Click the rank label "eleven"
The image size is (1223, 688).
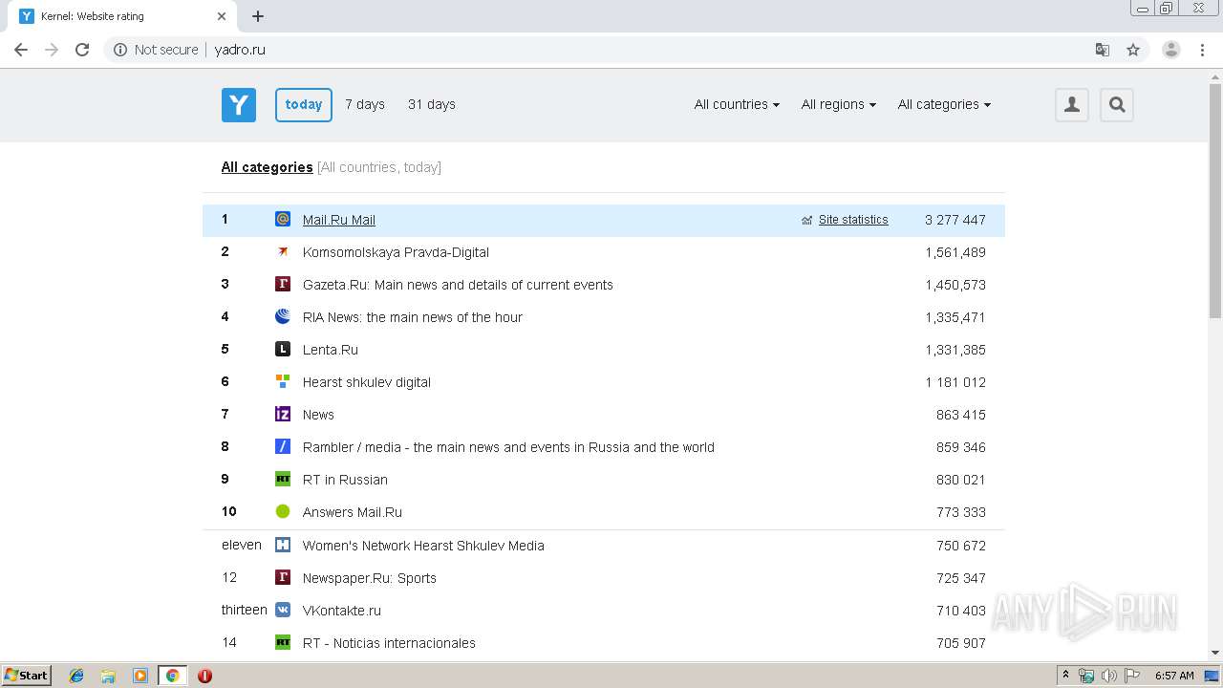242,545
